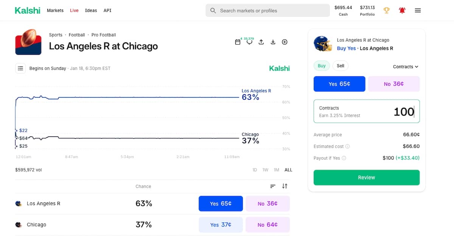Open the API menu item
Viewport: 454px width, 241px height.
(x=107, y=11)
